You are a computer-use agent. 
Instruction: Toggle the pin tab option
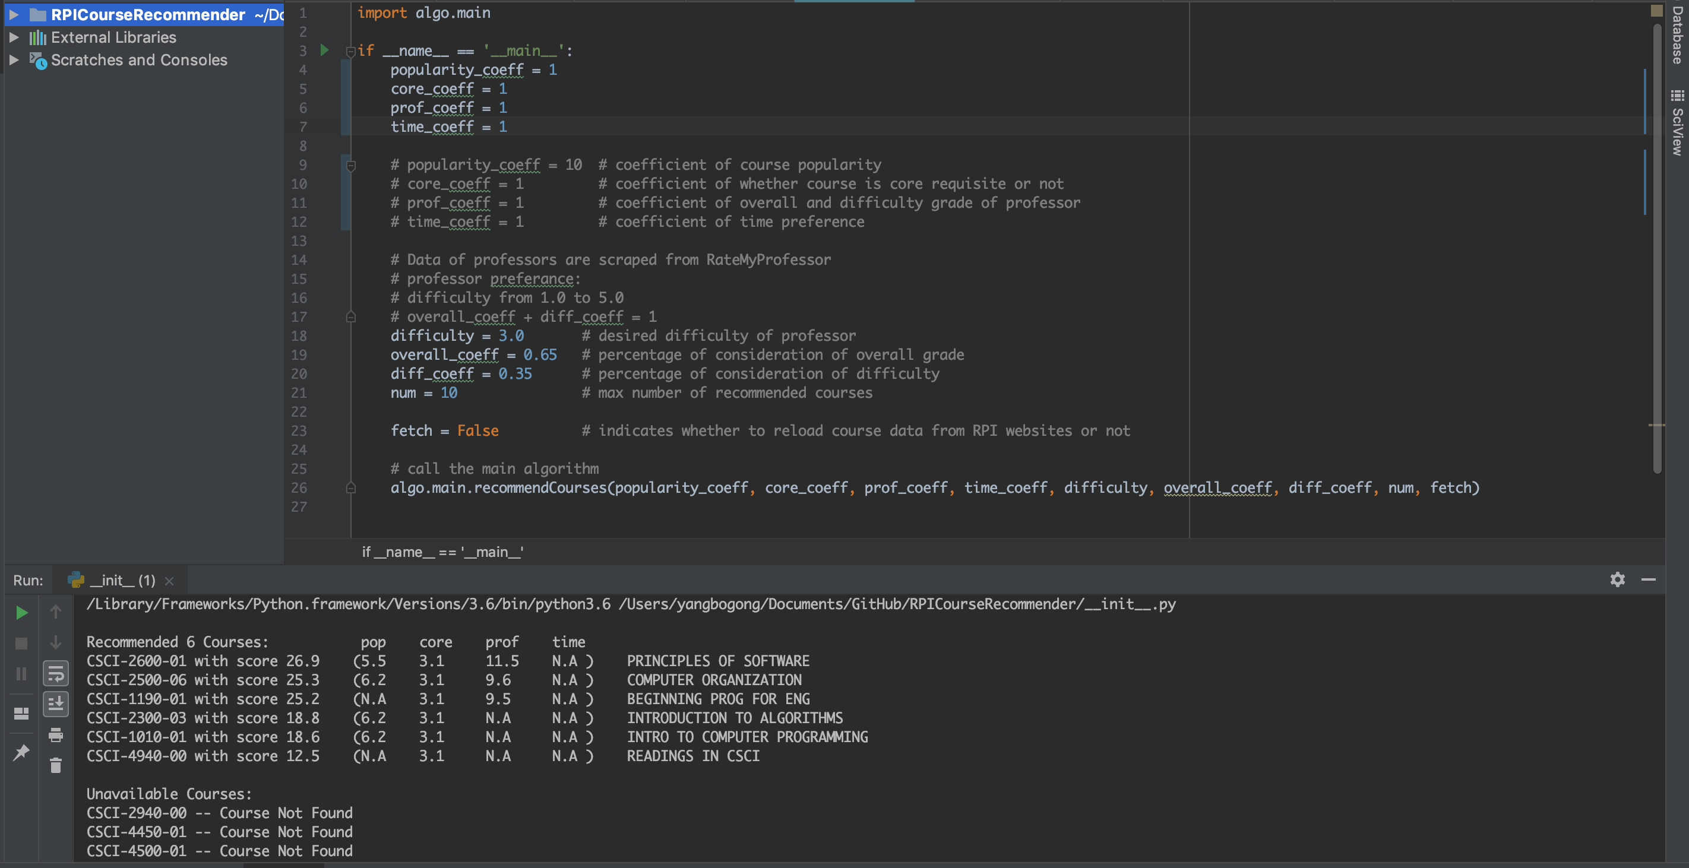tap(21, 752)
